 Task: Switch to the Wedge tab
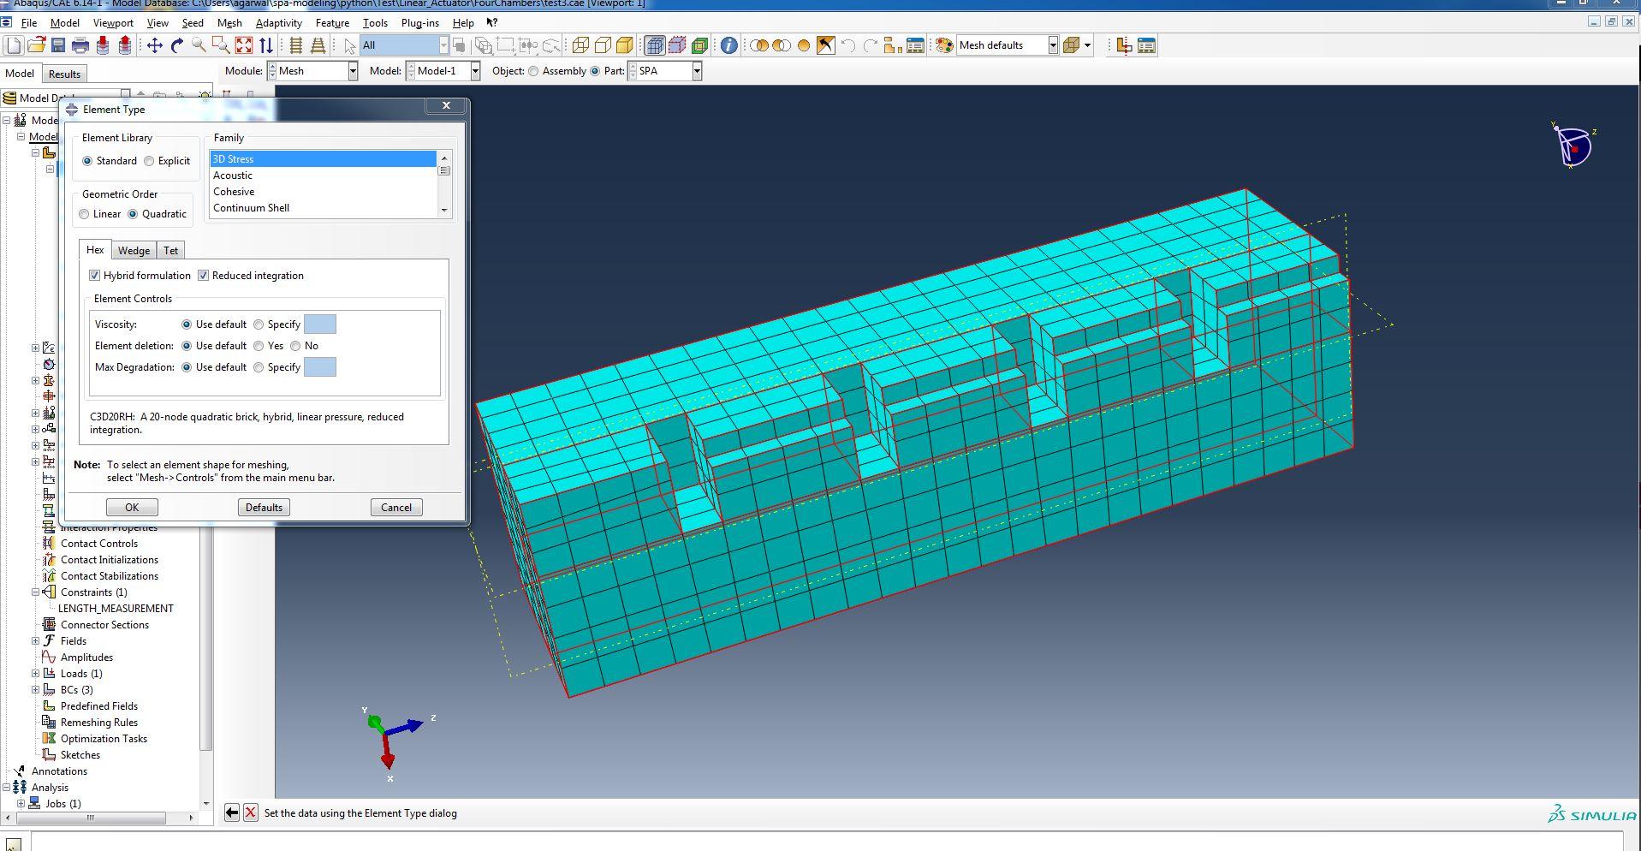tap(134, 251)
